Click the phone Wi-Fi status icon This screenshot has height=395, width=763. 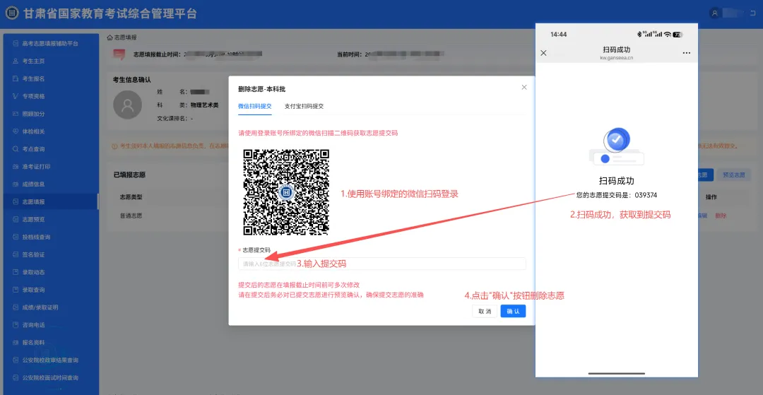click(667, 35)
